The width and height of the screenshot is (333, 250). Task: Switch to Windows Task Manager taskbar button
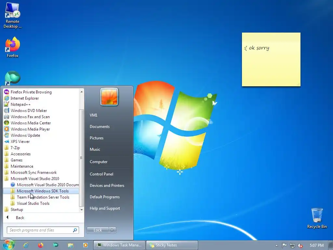coord(119,245)
